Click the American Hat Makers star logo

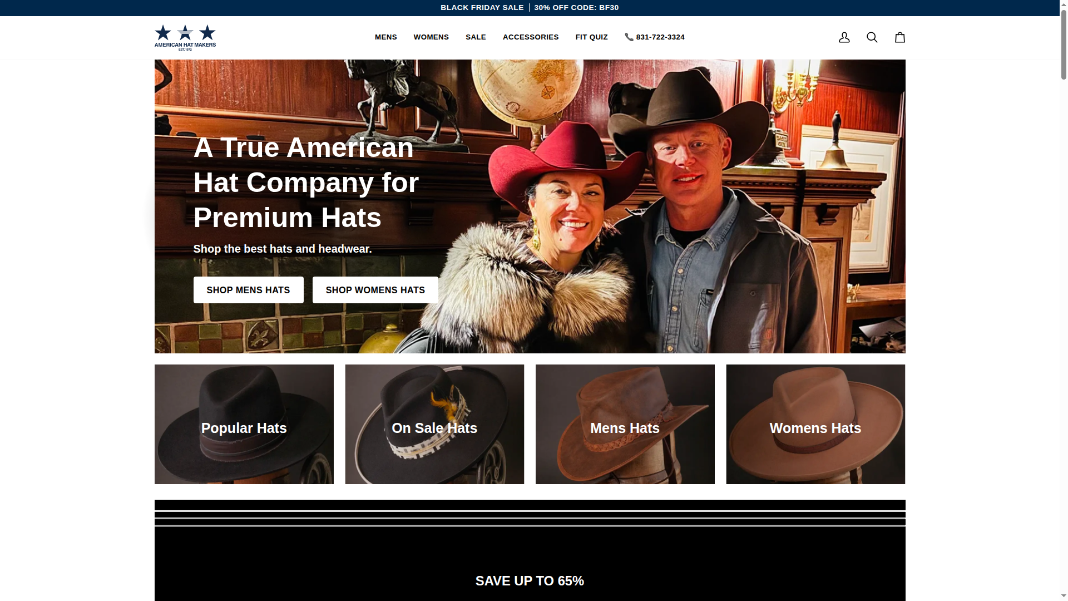184,37
